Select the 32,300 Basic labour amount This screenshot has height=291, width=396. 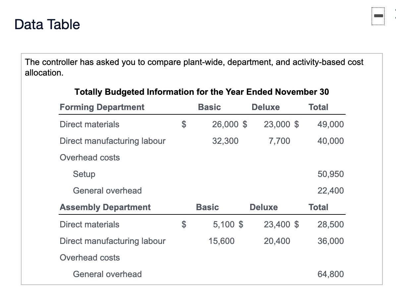[225, 141]
